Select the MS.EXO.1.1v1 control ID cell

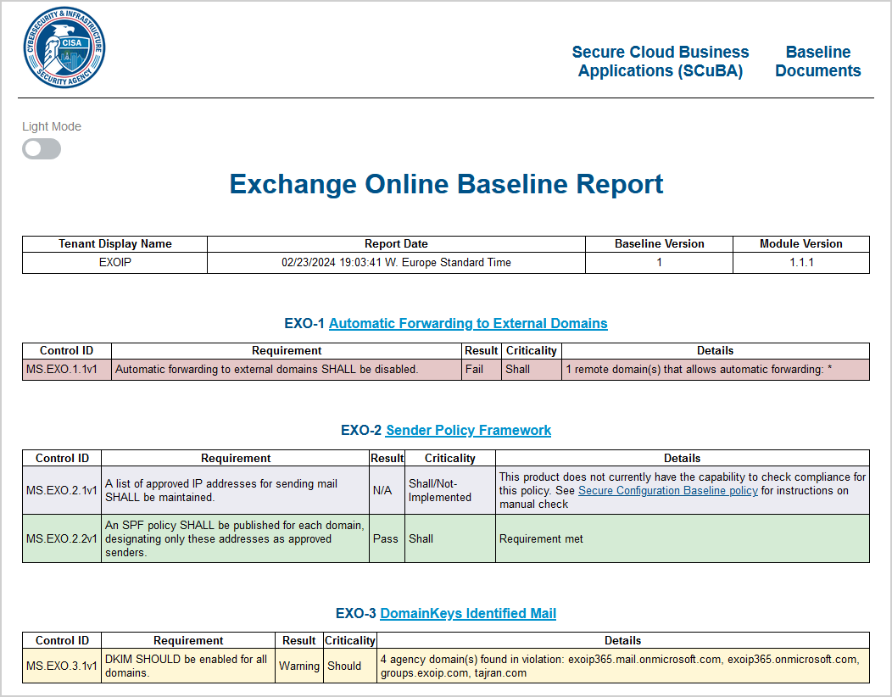pyautogui.click(x=66, y=369)
